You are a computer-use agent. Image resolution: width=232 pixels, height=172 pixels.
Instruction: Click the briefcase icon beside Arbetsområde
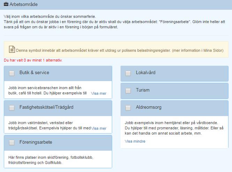6,4
